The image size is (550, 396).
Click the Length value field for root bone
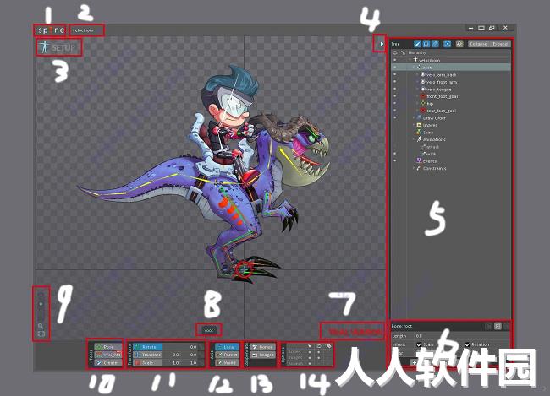point(461,336)
